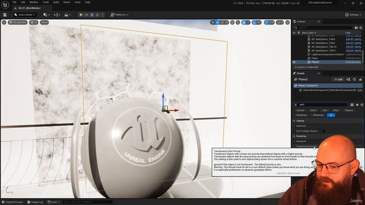Click the viewport layout maximize icon
Image resolution: width=365 pixels, height=205 pixels.
coord(287,22)
